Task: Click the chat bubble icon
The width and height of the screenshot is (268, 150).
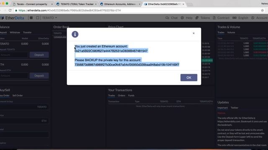Action: [167, 18]
